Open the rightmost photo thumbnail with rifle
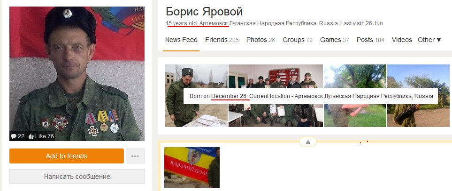The width and height of the screenshot is (452, 191). click(x=418, y=95)
